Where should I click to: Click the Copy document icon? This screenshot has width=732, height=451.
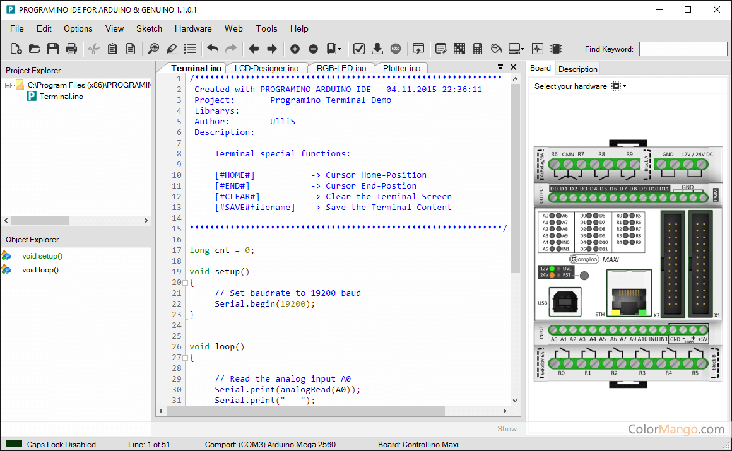click(x=131, y=49)
